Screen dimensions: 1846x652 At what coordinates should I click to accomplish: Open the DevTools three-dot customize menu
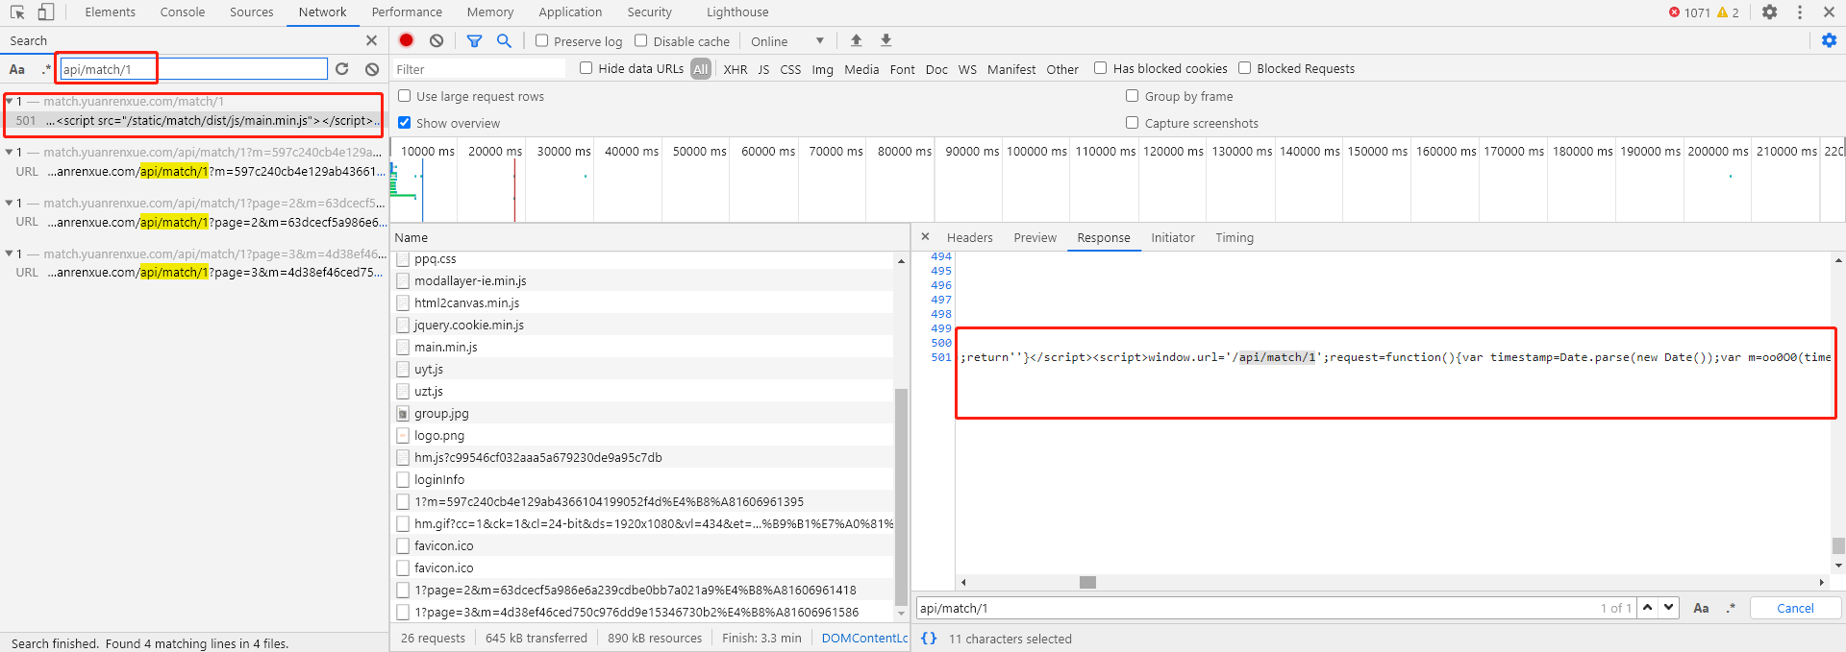click(1800, 12)
